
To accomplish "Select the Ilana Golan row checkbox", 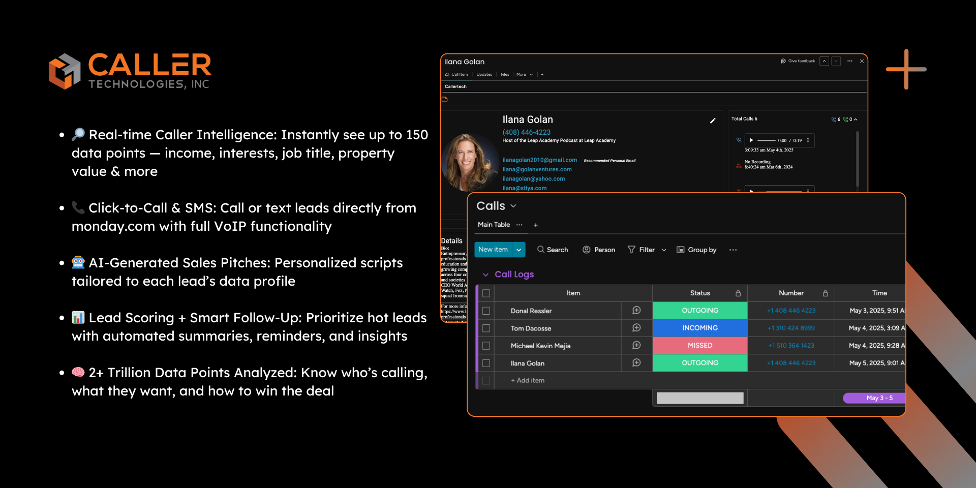I will 486,363.
